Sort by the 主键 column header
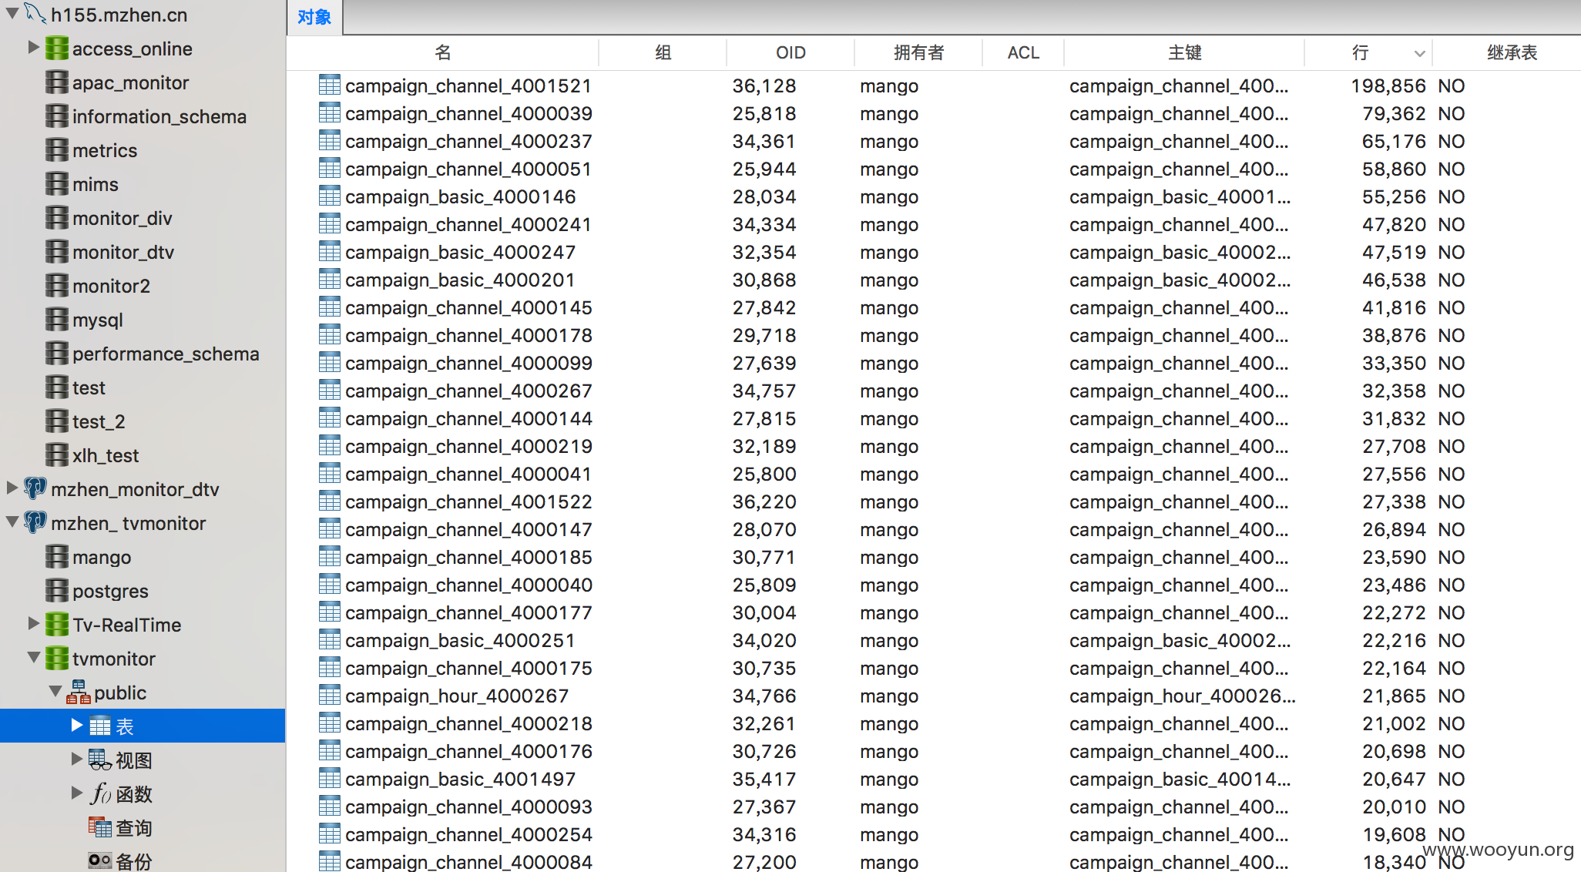Image resolution: width=1581 pixels, height=872 pixels. click(1184, 52)
